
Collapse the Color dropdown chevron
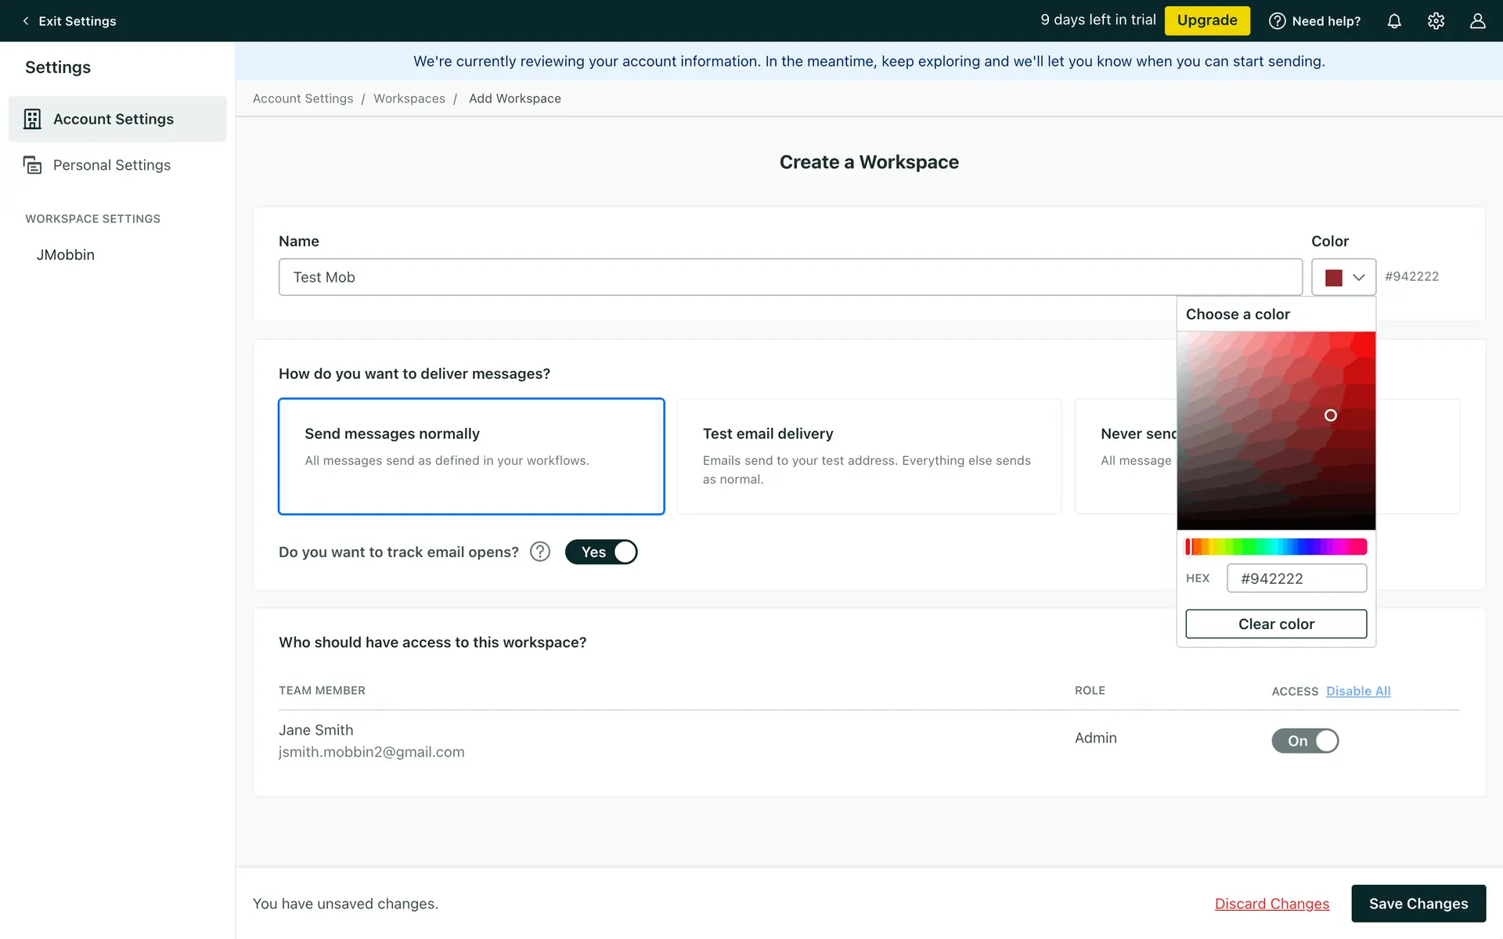[x=1359, y=277]
